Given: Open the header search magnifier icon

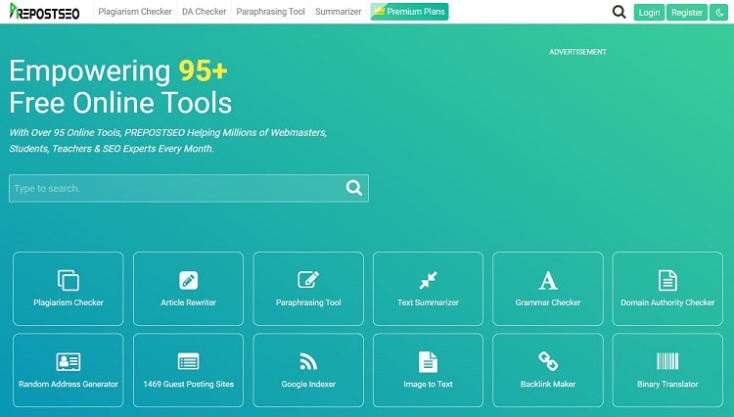Looking at the screenshot, I should 619,12.
